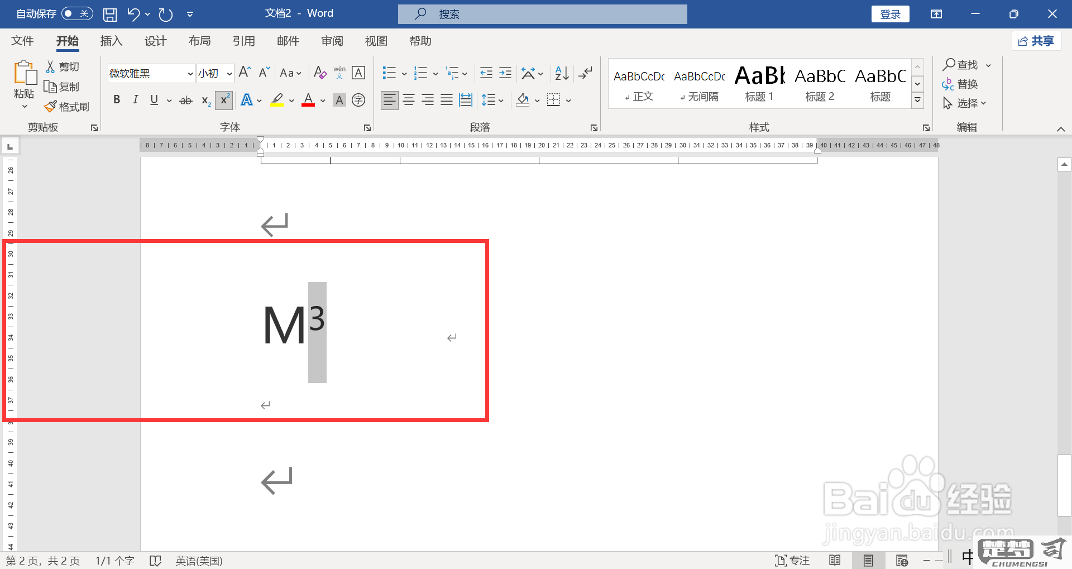Image resolution: width=1072 pixels, height=569 pixels.
Task: Open the Focus (专注) mode
Action: (792, 560)
